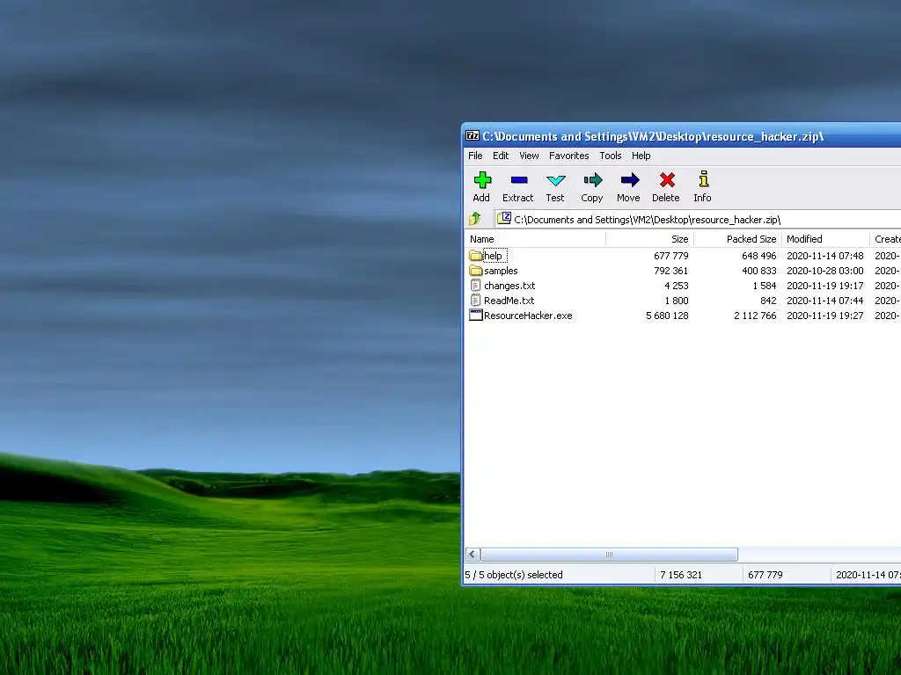Click size value 4 253
The height and width of the screenshot is (675, 901).
tap(677, 286)
